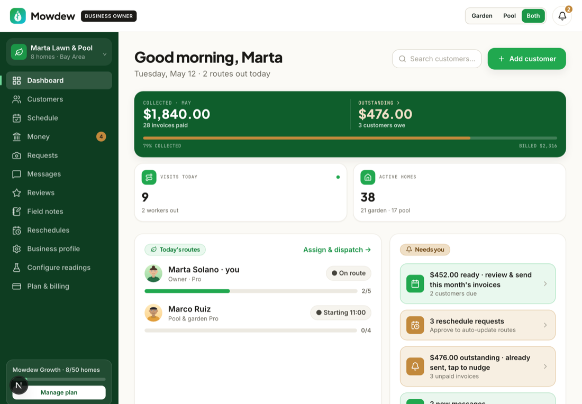Open the 3 reschedule requests chevron
The image size is (582, 404).
pyautogui.click(x=545, y=325)
